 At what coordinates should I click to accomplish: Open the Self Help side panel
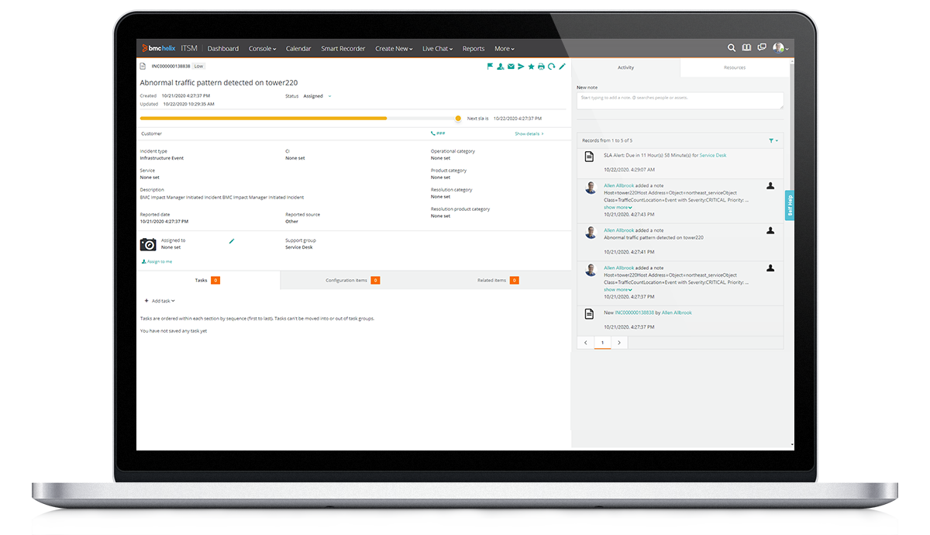(790, 203)
